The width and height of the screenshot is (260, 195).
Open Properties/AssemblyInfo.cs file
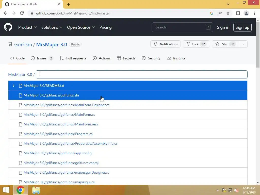click(x=71, y=144)
